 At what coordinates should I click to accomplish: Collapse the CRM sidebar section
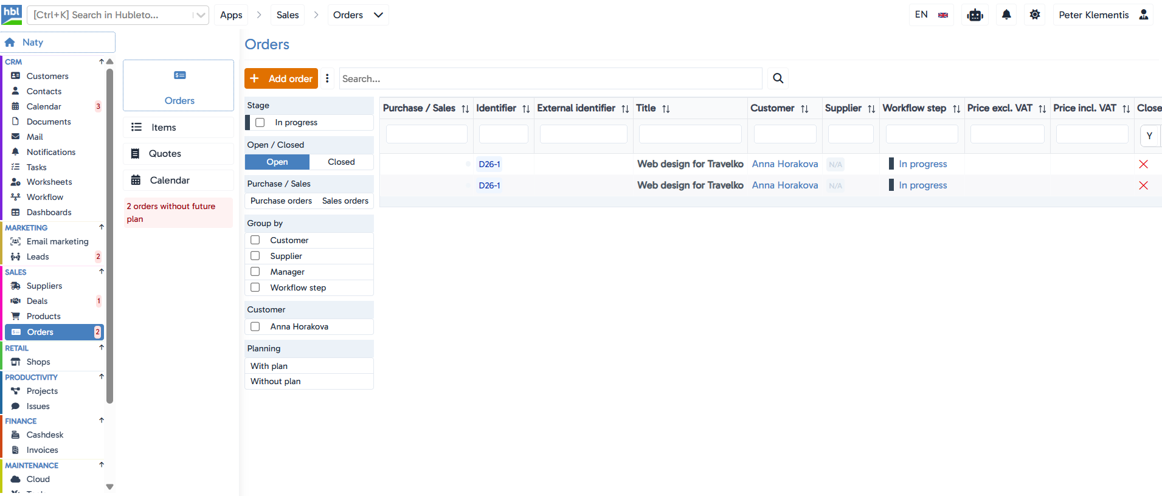[102, 61]
